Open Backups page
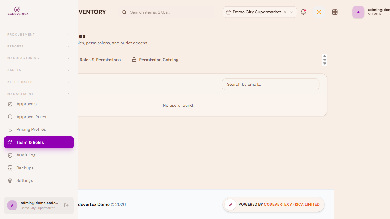Screen dimensions: 390x219 [39, 168]
